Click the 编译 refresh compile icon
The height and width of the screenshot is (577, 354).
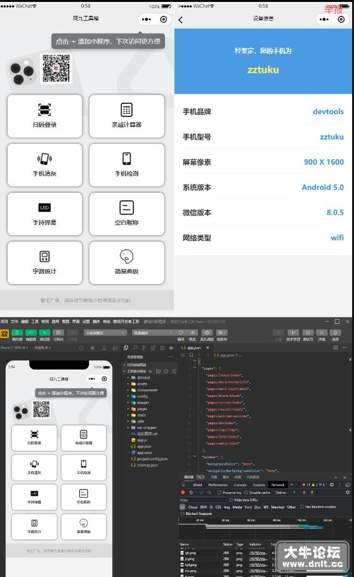pyautogui.click(x=181, y=333)
